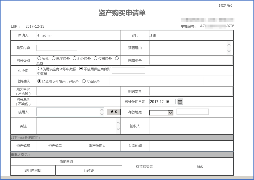Select the 软件 purchase category radio button
Screen dimensions: 254x180
tap(40, 58)
